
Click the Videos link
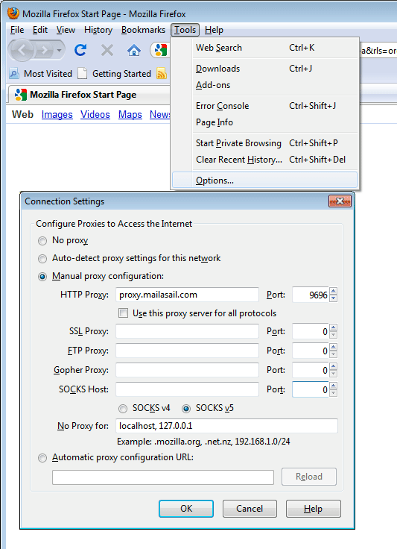tap(95, 114)
